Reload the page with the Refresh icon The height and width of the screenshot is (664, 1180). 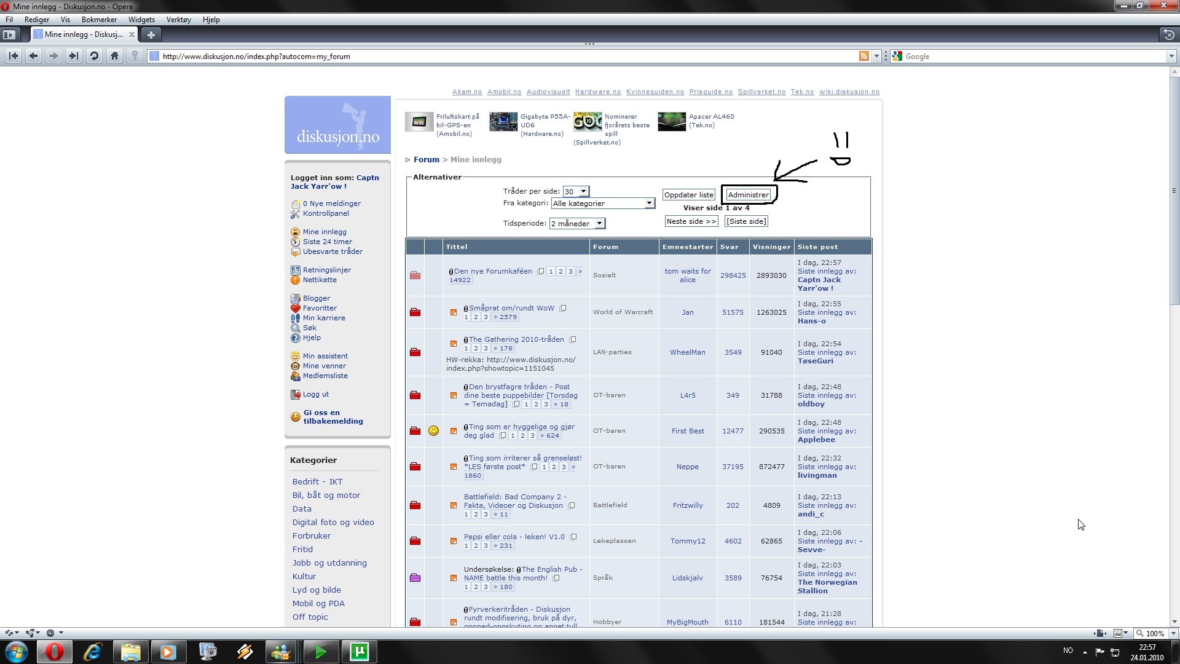[94, 56]
